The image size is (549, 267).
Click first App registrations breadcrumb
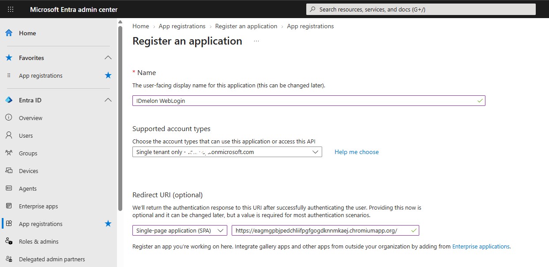(x=182, y=26)
